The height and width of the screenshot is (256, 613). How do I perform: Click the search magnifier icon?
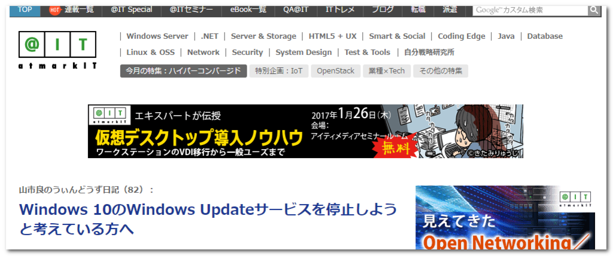pos(594,11)
